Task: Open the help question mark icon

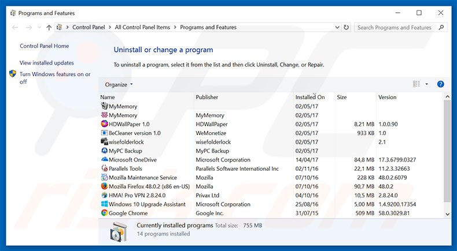Action: click(x=440, y=84)
